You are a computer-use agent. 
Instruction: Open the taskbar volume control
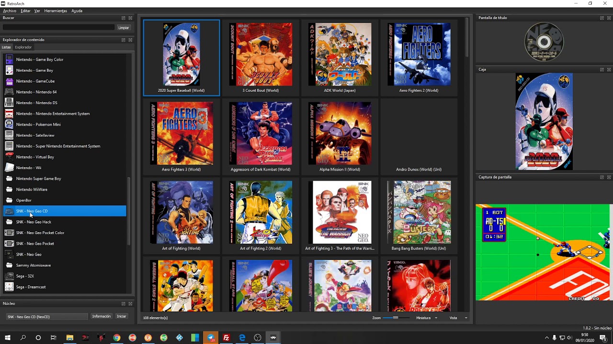[570, 338]
